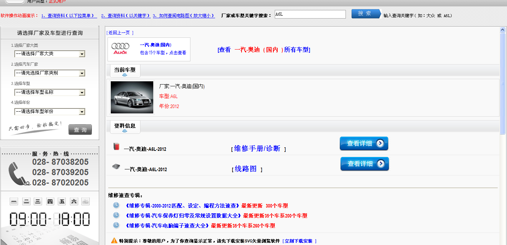Click the 立刻下载安装 link
The height and width of the screenshot is (245, 507).
[x=299, y=241]
